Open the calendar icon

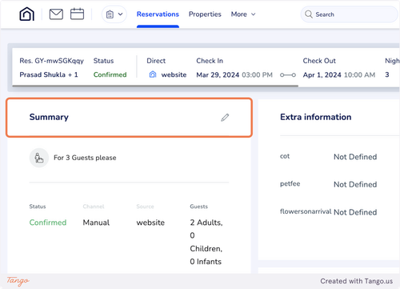[77, 14]
